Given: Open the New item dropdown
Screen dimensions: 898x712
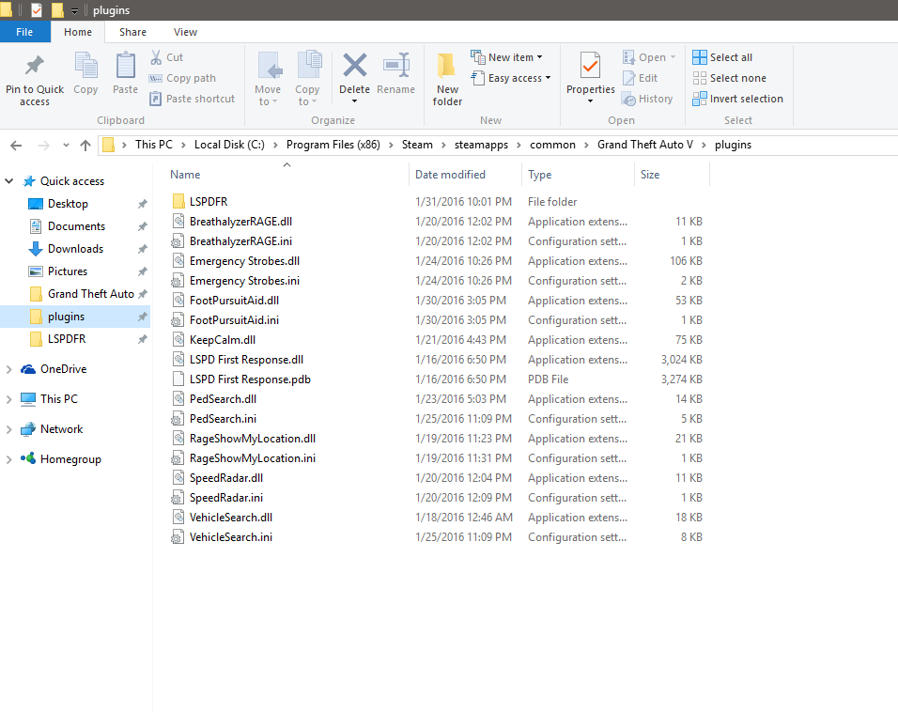Looking at the screenshot, I should [x=539, y=57].
